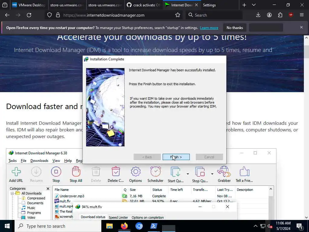Switch to the first store-us.vmware.com tab

pos(67,5)
